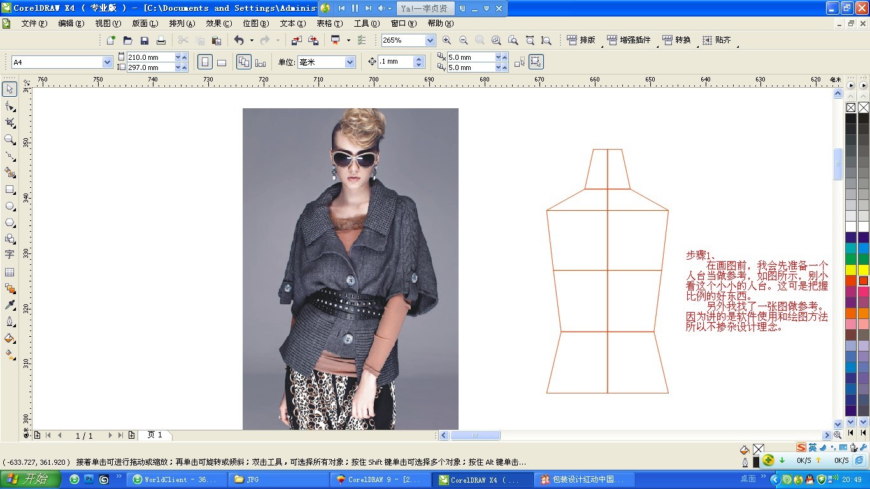
Task: Pick the green swatch in left palette column
Action: pyautogui.click(x=851, y=259)
